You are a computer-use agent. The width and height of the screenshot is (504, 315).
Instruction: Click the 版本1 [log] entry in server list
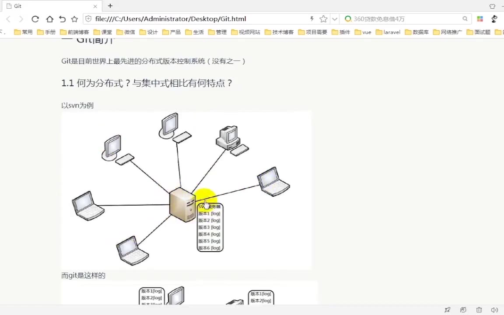tap(209, 213)
